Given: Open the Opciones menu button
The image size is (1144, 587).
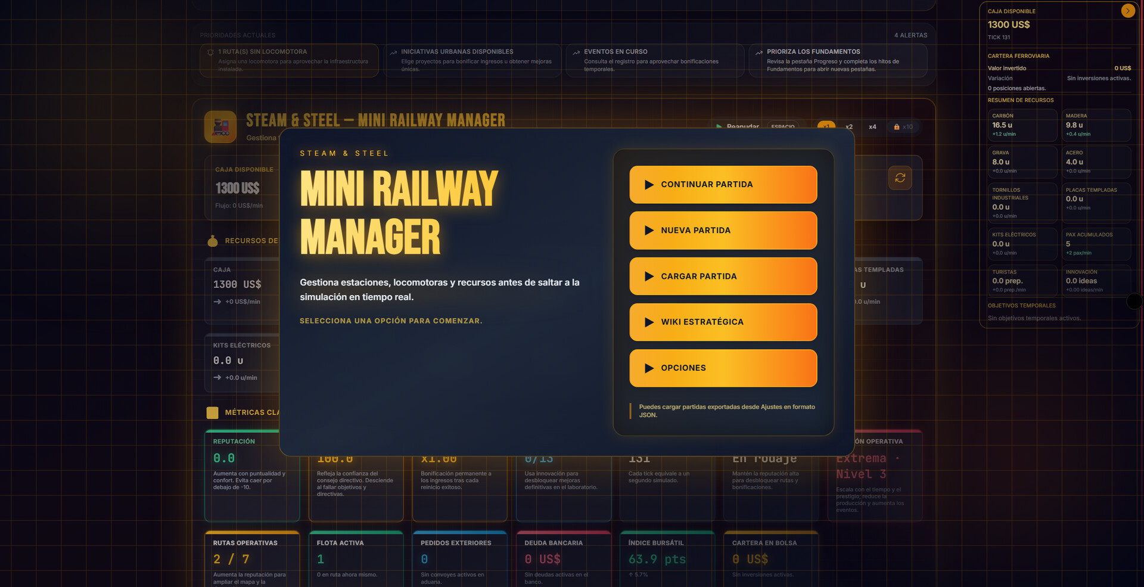Looking at the screenshot, I should point(723,368).
